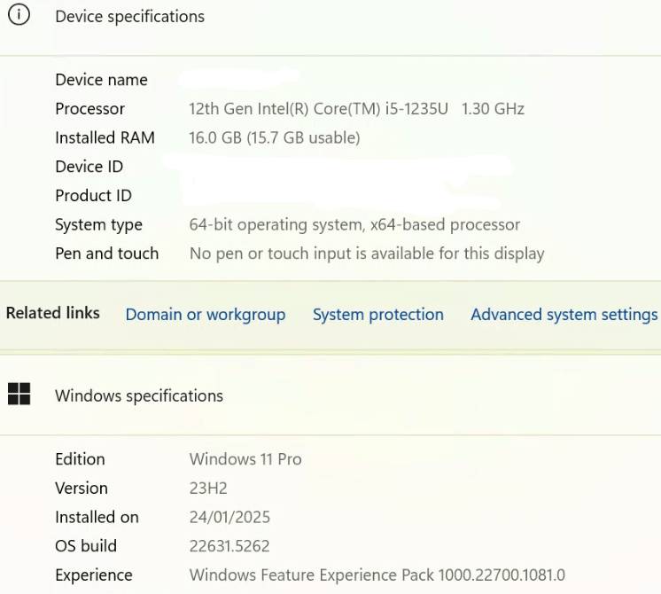Click the Device ID label

click(x=89, y=167)
